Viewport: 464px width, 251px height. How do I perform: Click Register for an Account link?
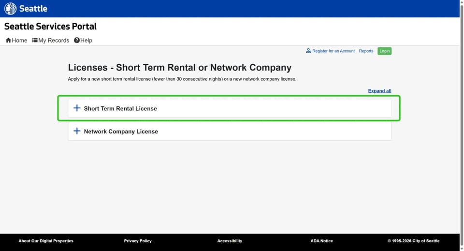[x=333, y=51]
